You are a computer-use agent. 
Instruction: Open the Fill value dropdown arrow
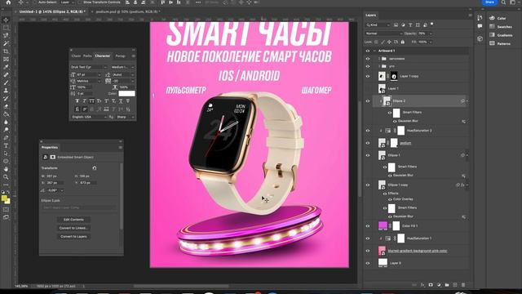[431, 42]
